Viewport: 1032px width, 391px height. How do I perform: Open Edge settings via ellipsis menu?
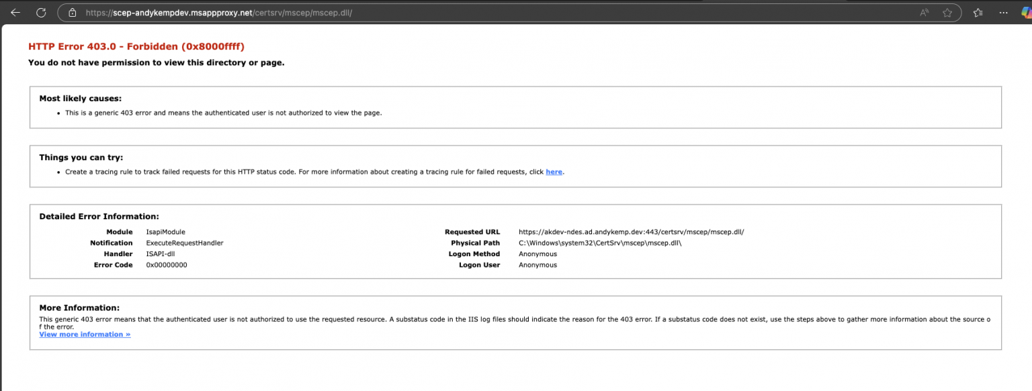point(1003,12)
